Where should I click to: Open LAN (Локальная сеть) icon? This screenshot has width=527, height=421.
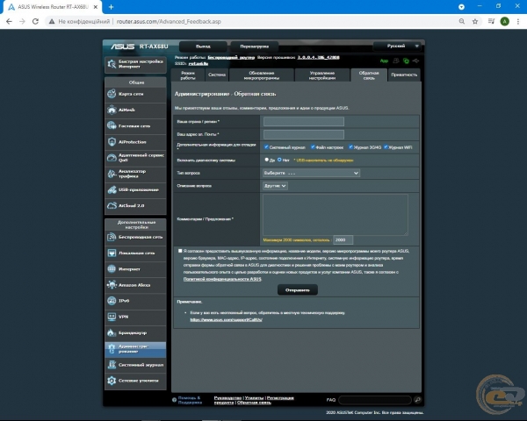coord(112,253)
